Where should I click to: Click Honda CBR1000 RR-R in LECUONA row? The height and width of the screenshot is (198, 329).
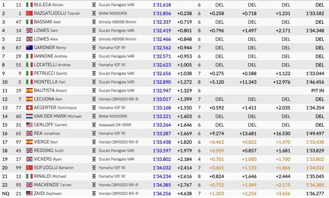tap(118, 99)
